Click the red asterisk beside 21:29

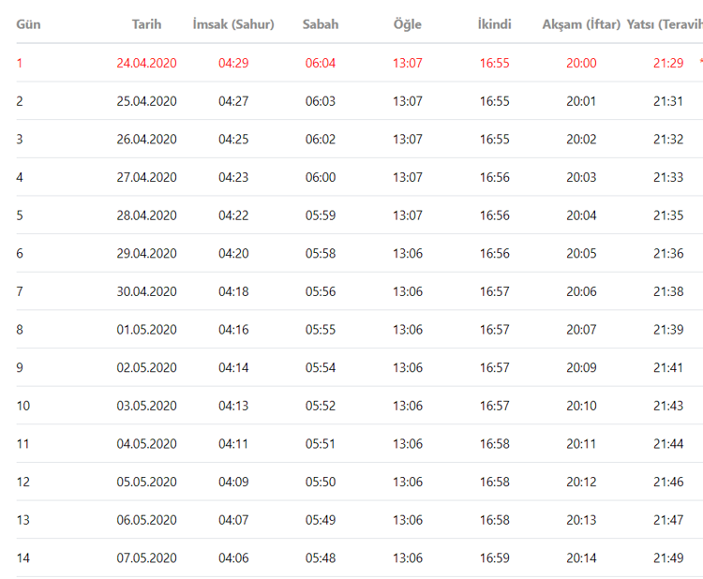click(x=700, y=64)
